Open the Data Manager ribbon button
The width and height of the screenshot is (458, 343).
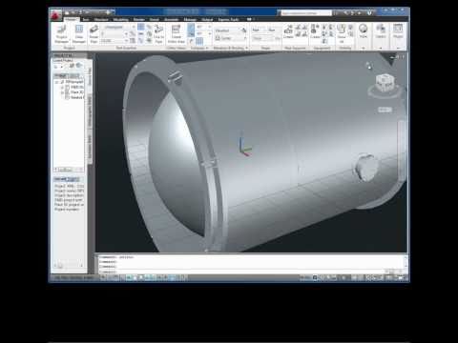tap(79, 34)
